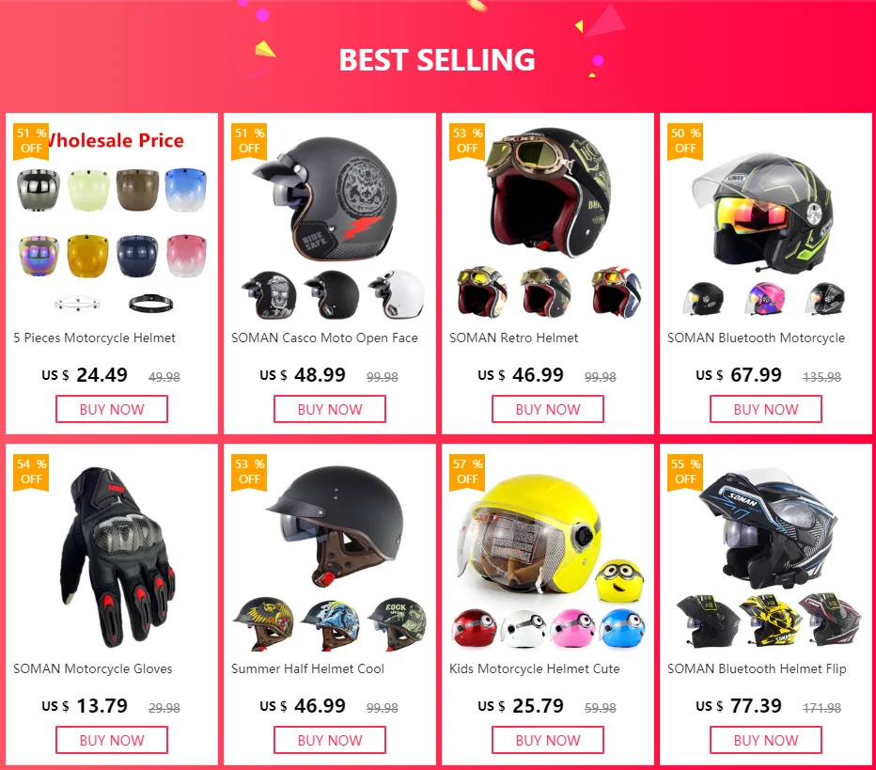Image resolution: width=876 pixels, height=770 pixels.
Task: Click the 55% OFF badge on flip helmet
Action: 685,472
